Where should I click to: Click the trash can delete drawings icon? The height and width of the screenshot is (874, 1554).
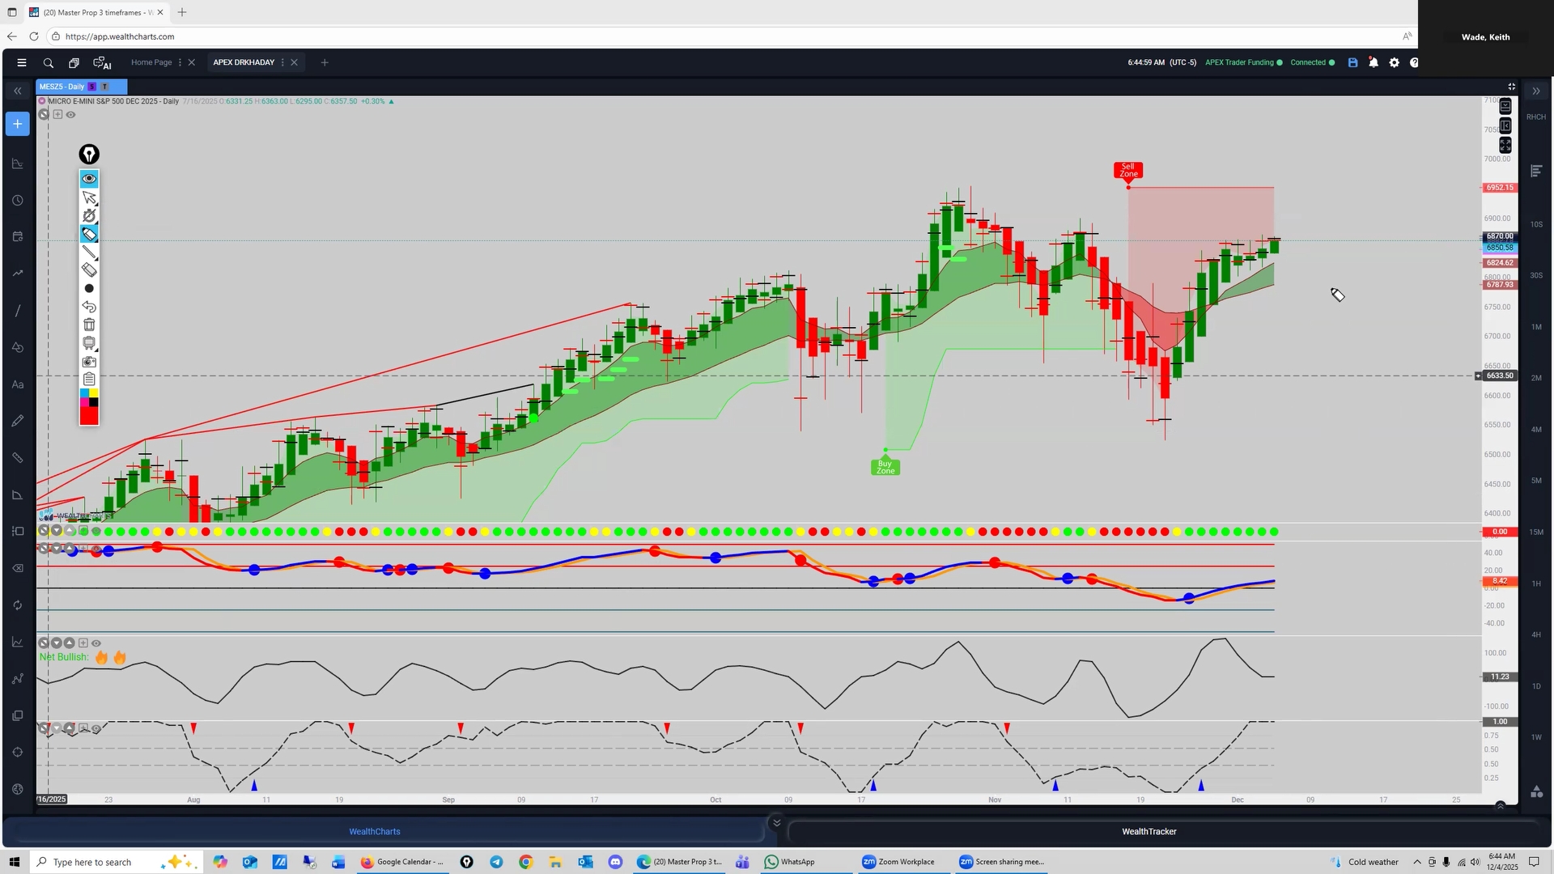[x=89, y=325]
